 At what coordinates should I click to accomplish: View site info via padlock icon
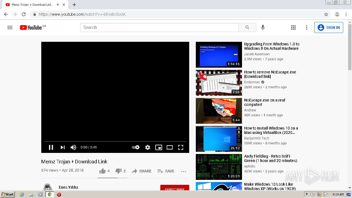(x=34, y=14)
